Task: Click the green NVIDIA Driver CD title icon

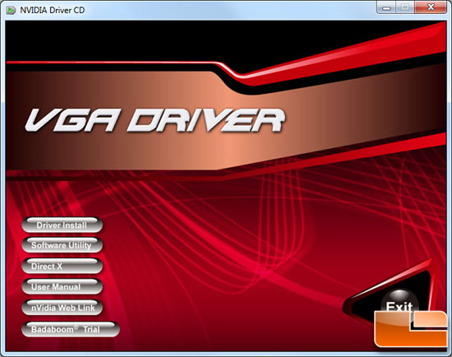Action: coord(11,11)
